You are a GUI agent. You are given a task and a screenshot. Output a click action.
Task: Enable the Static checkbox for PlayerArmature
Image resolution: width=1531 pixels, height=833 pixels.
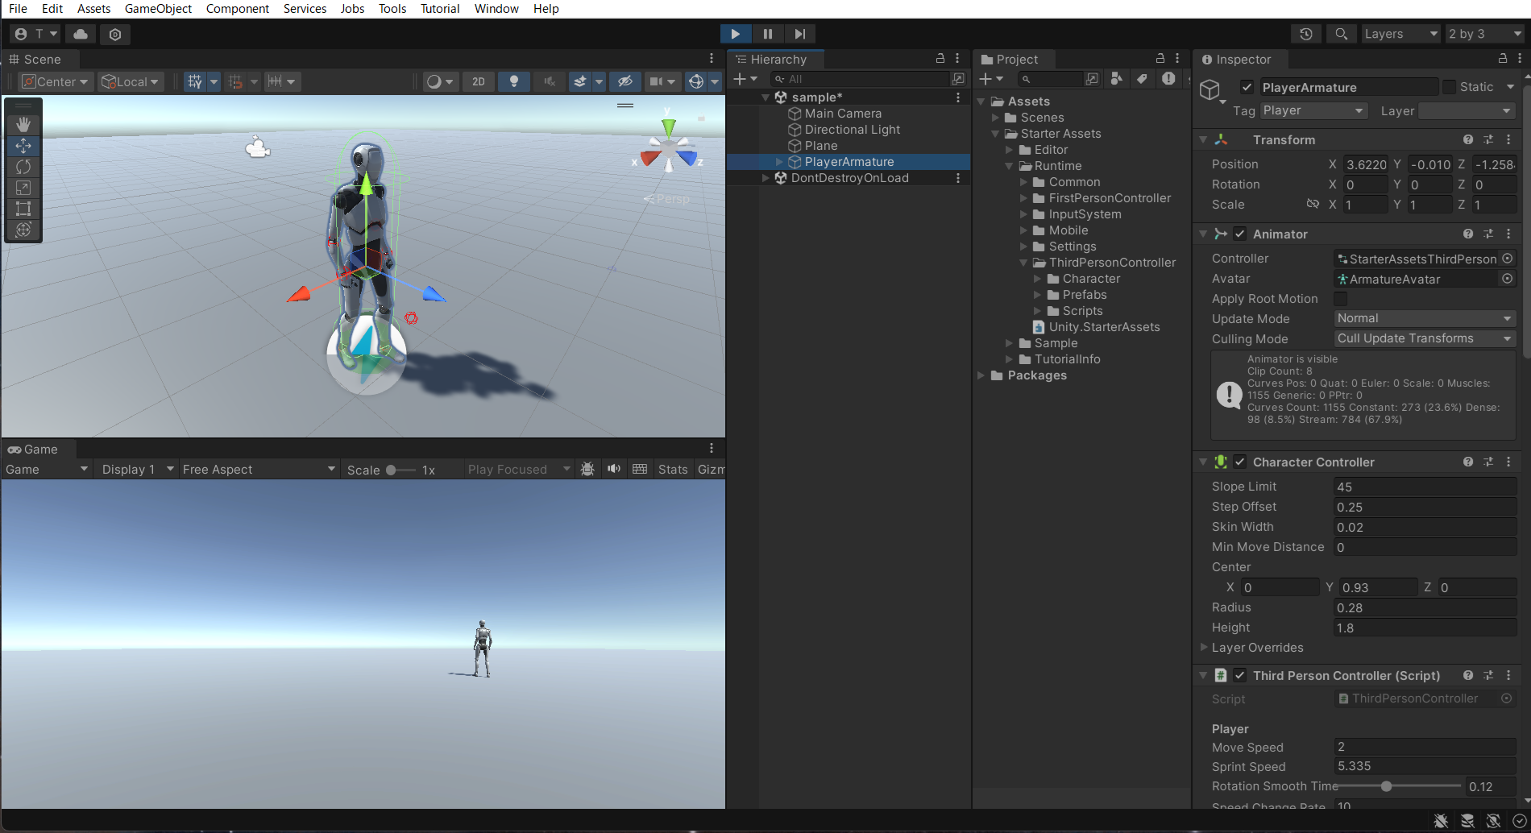click(1449, 87)
